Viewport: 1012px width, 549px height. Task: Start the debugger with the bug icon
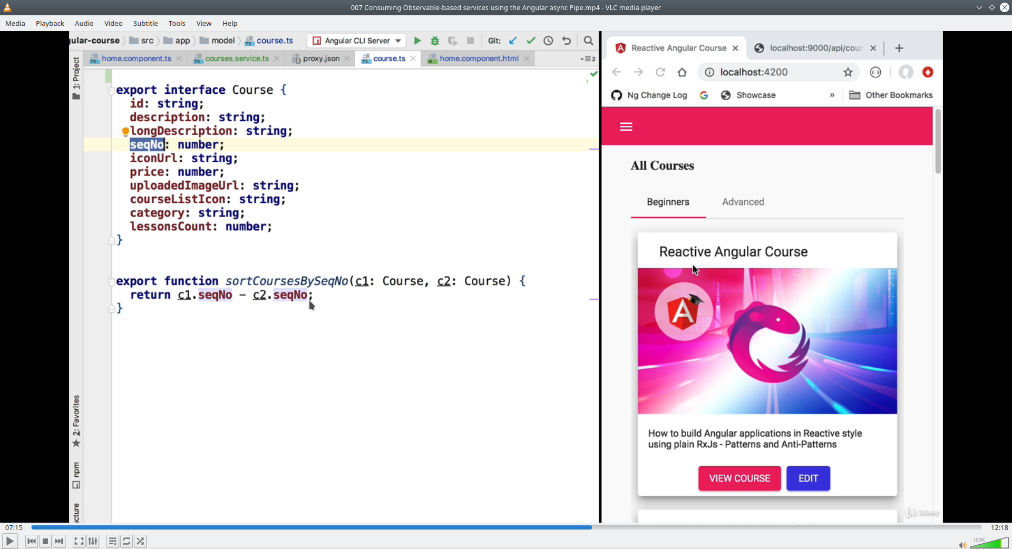click(x=435, y=41)
